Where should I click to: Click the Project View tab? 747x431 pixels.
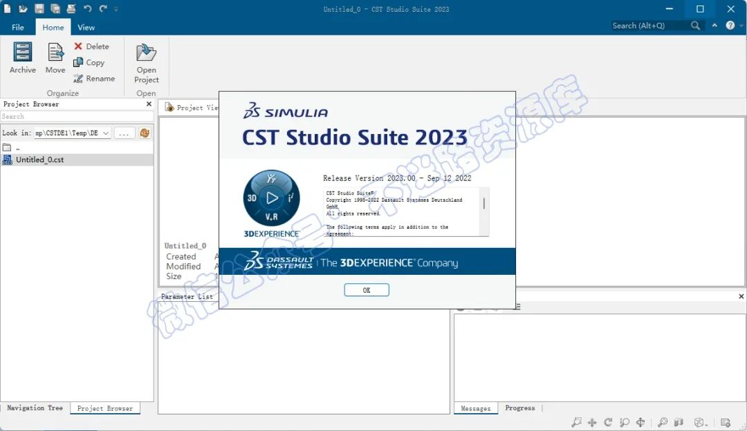click(x=191, y=108)
